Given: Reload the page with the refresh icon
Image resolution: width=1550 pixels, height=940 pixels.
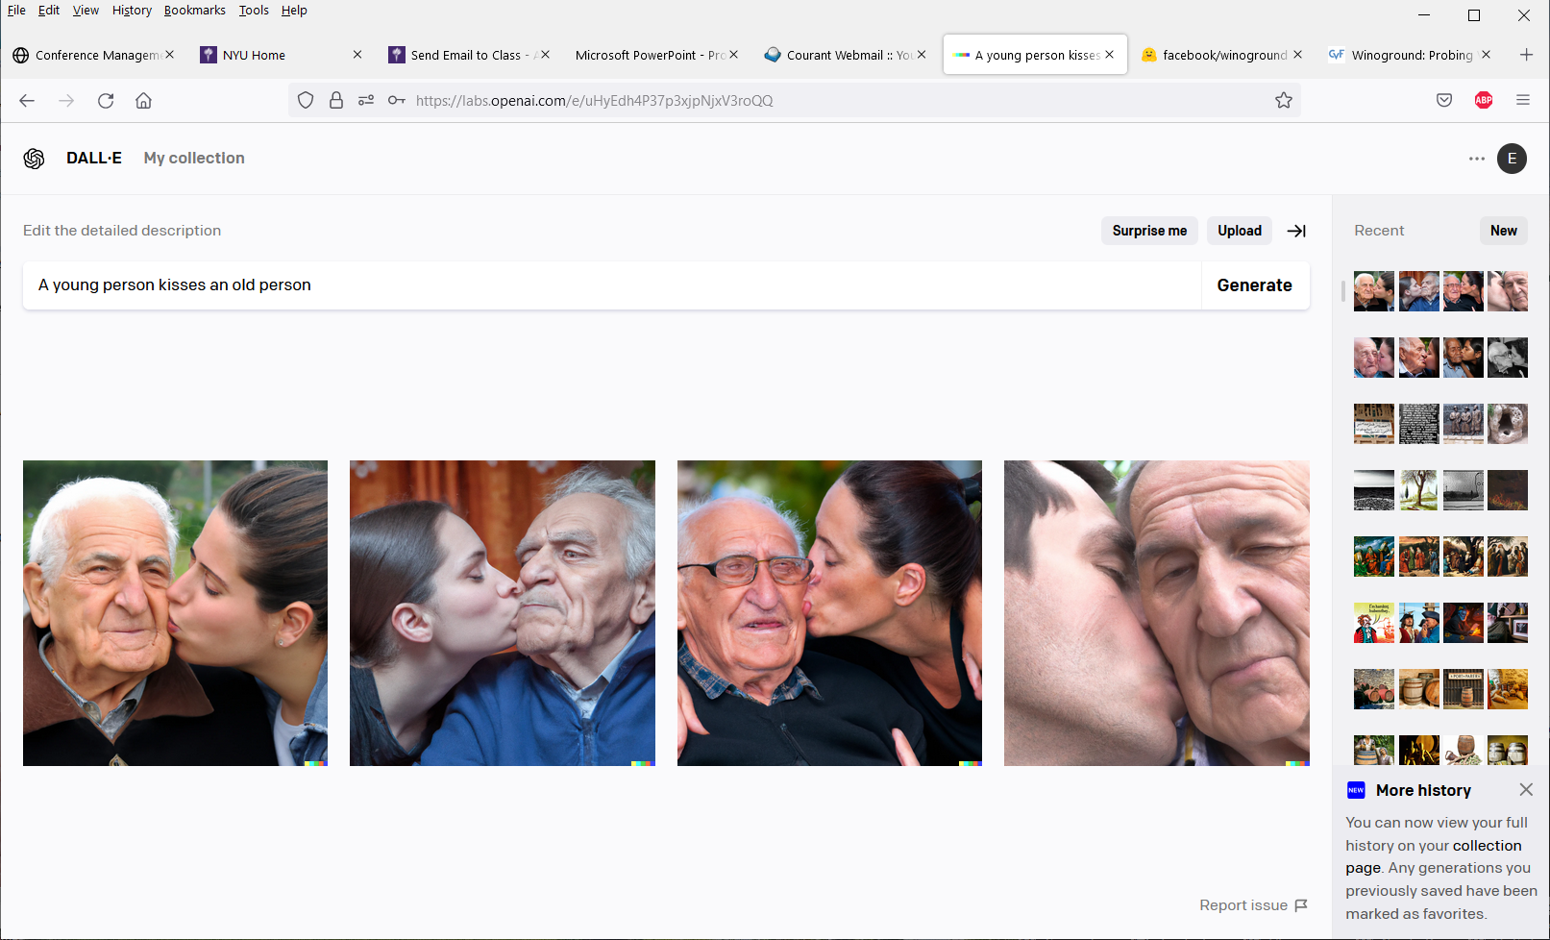Looking at the screenshot, I should [x=106, y=101].
